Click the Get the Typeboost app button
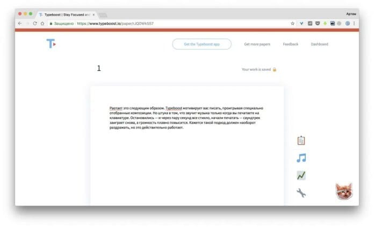Image resolution: width=374 pixels, height=227 pixels. tap(202, 44)
